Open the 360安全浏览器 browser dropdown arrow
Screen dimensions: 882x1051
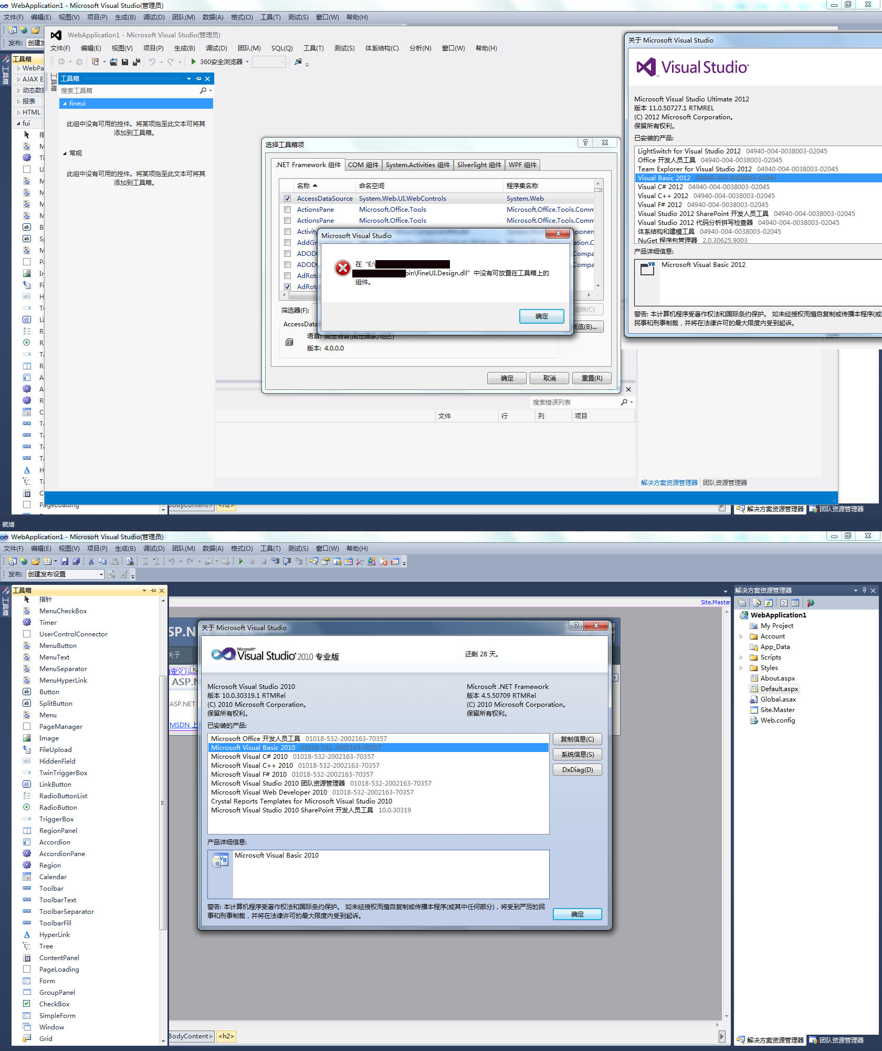(x=247, y=61)
